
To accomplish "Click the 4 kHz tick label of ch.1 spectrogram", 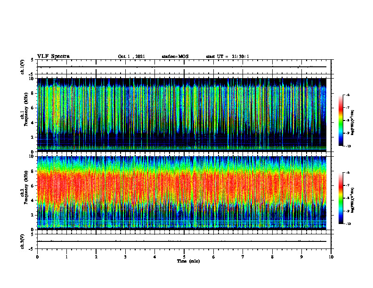I will (32, 123).
